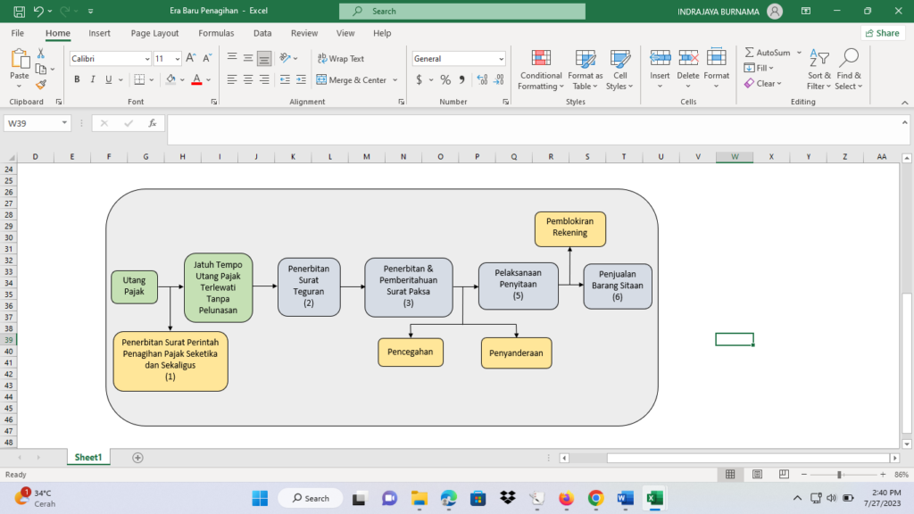Screen dimensions: 914x514
Task: Open Excel from the Windows taskbar
Action: [x=653, y=497]
